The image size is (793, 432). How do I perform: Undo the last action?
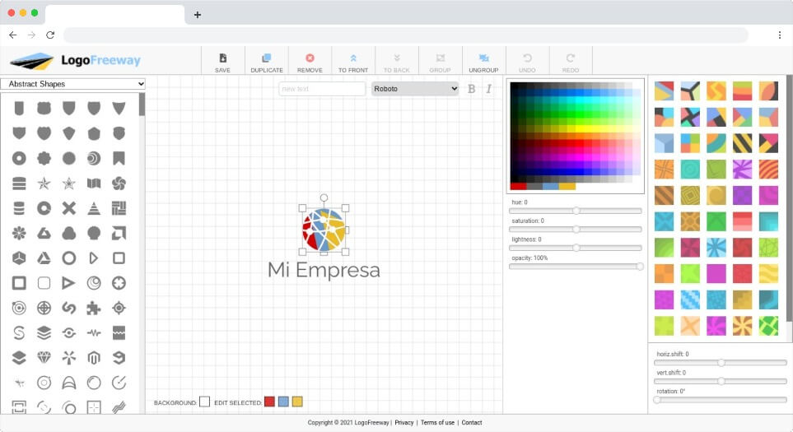point(527,63)
